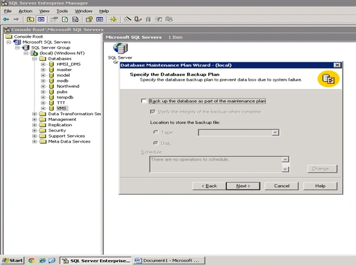This screenshot has width=356, height=265.
Task: Click the Register Server toolbar icon
Action: 138,19
